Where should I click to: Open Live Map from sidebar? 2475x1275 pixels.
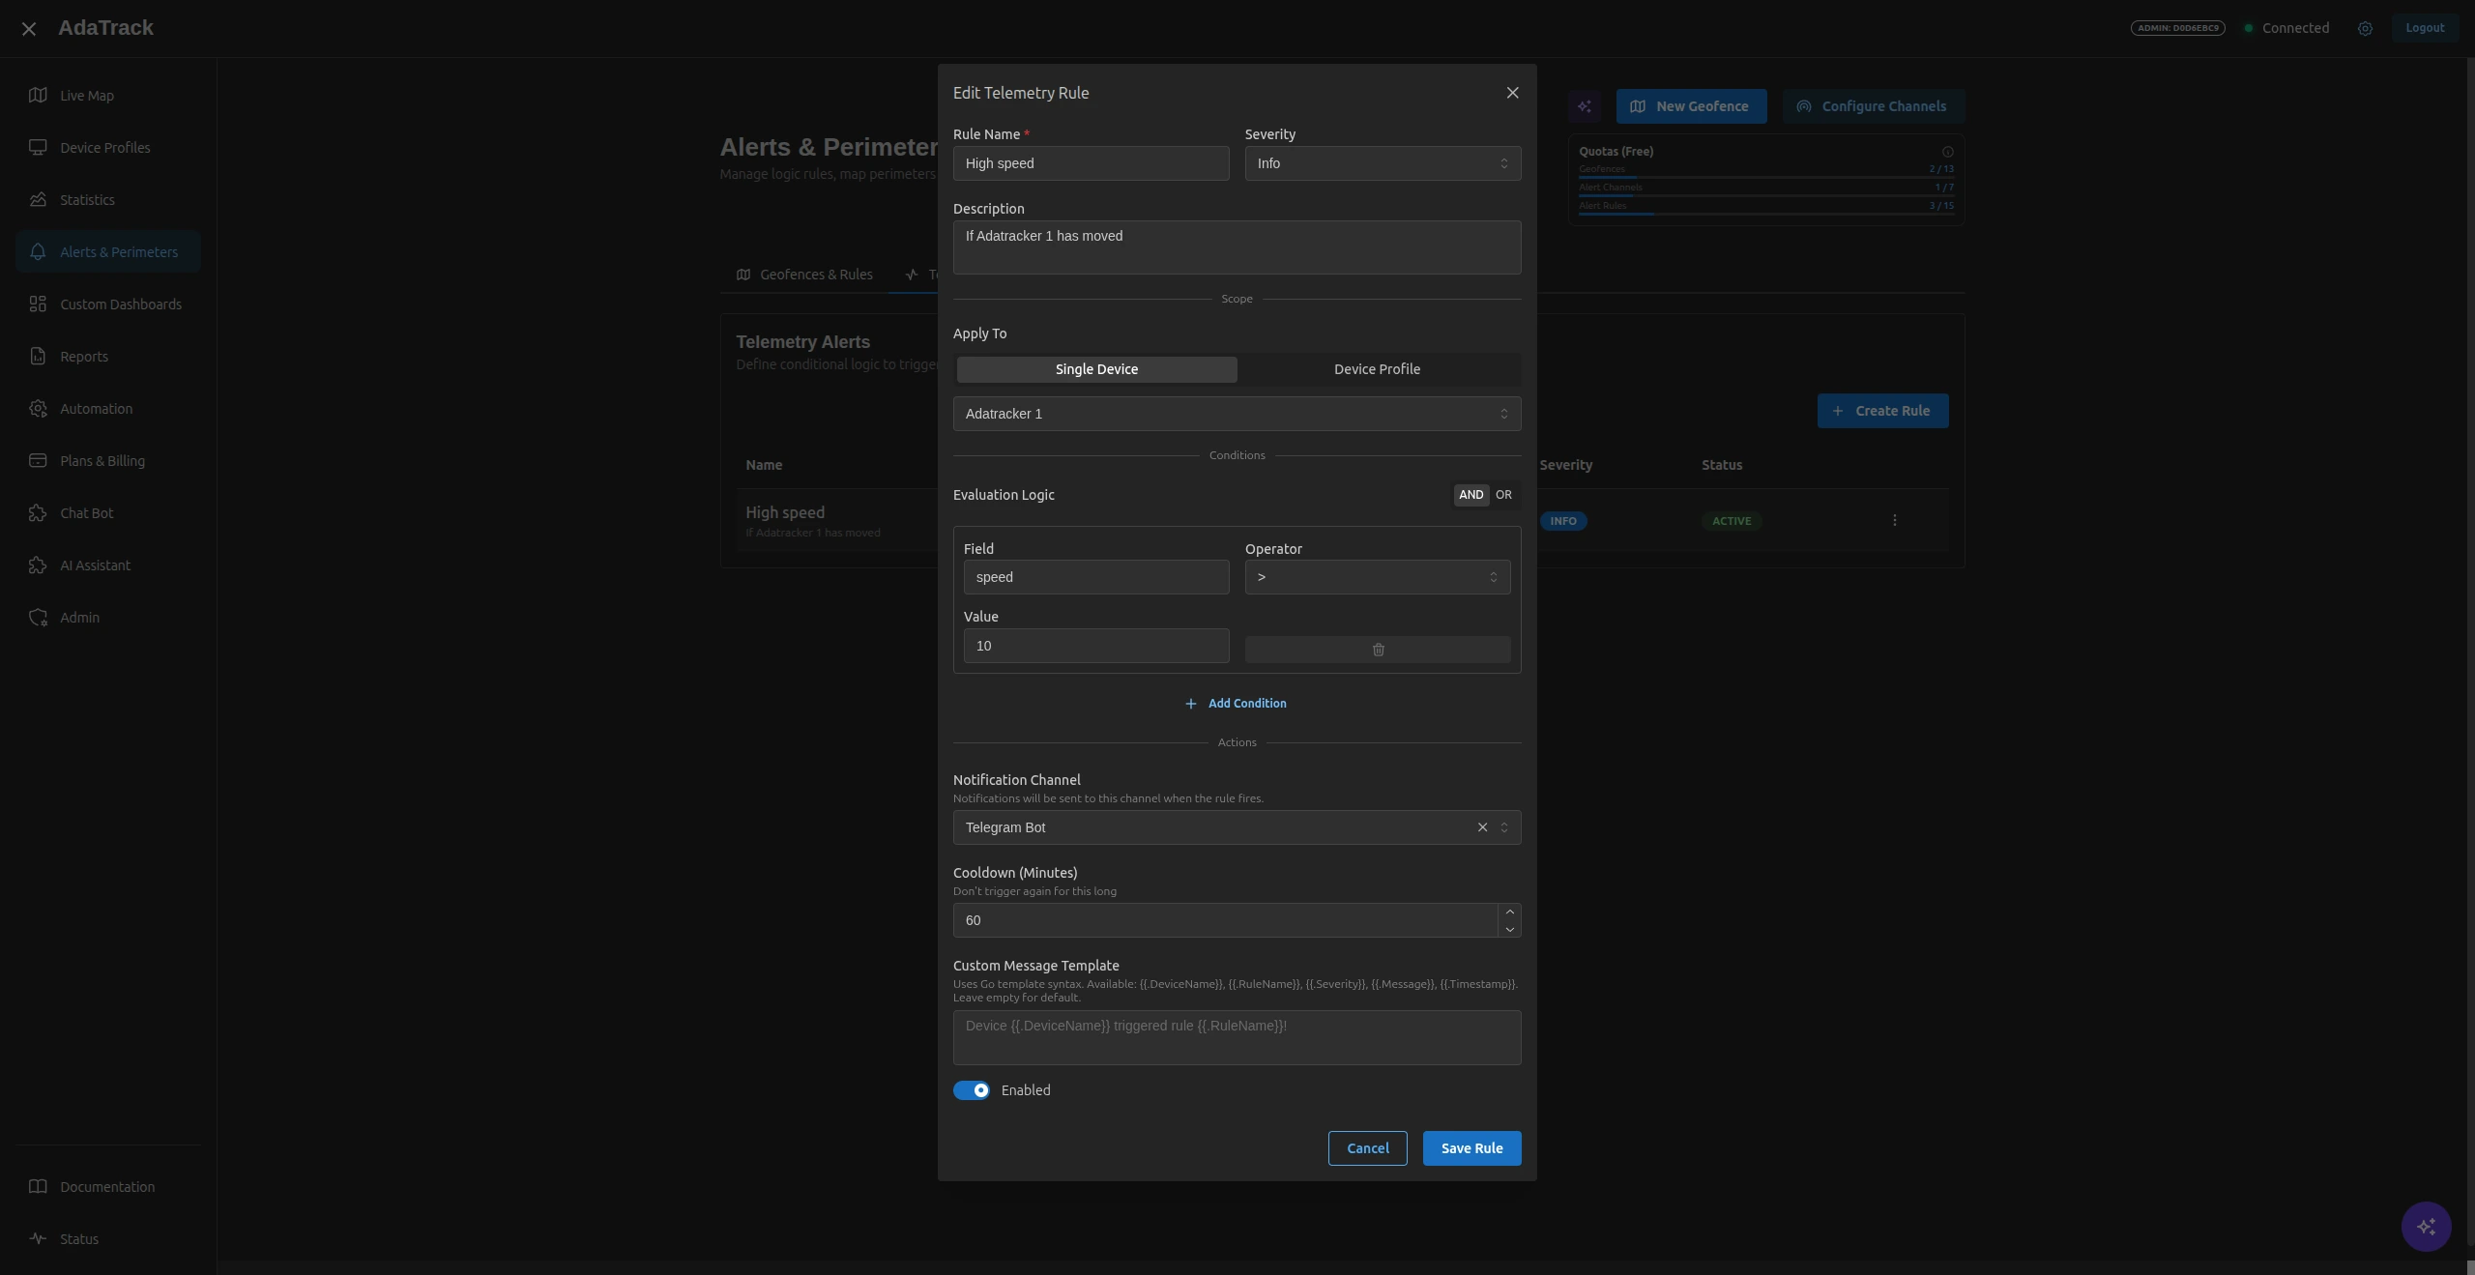107,96
